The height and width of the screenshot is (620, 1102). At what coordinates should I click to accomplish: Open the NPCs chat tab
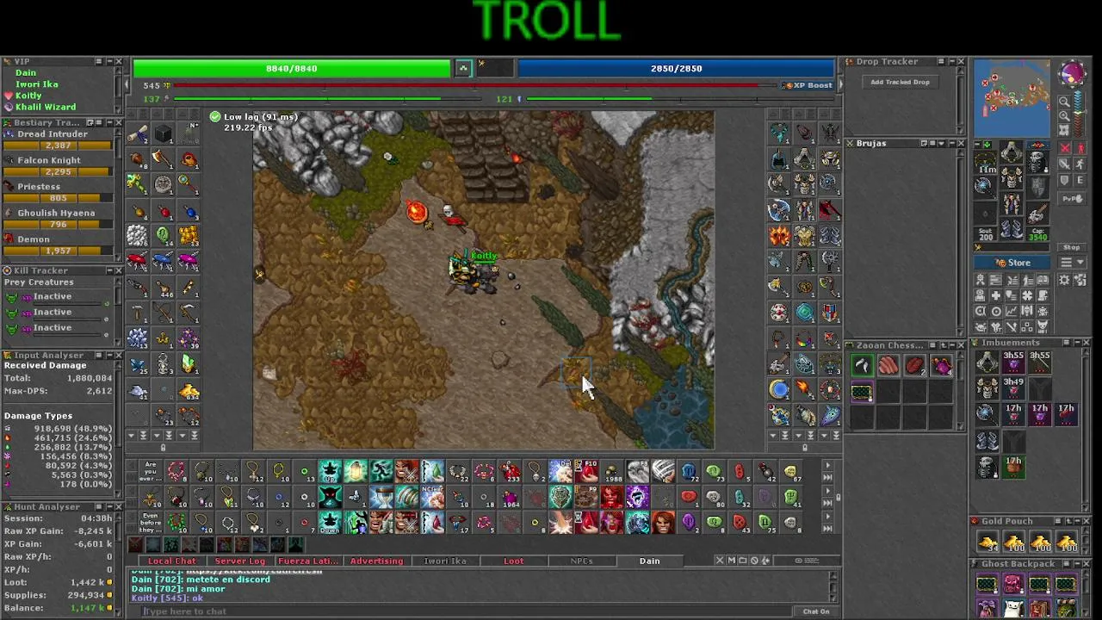[x=581, y=561]
